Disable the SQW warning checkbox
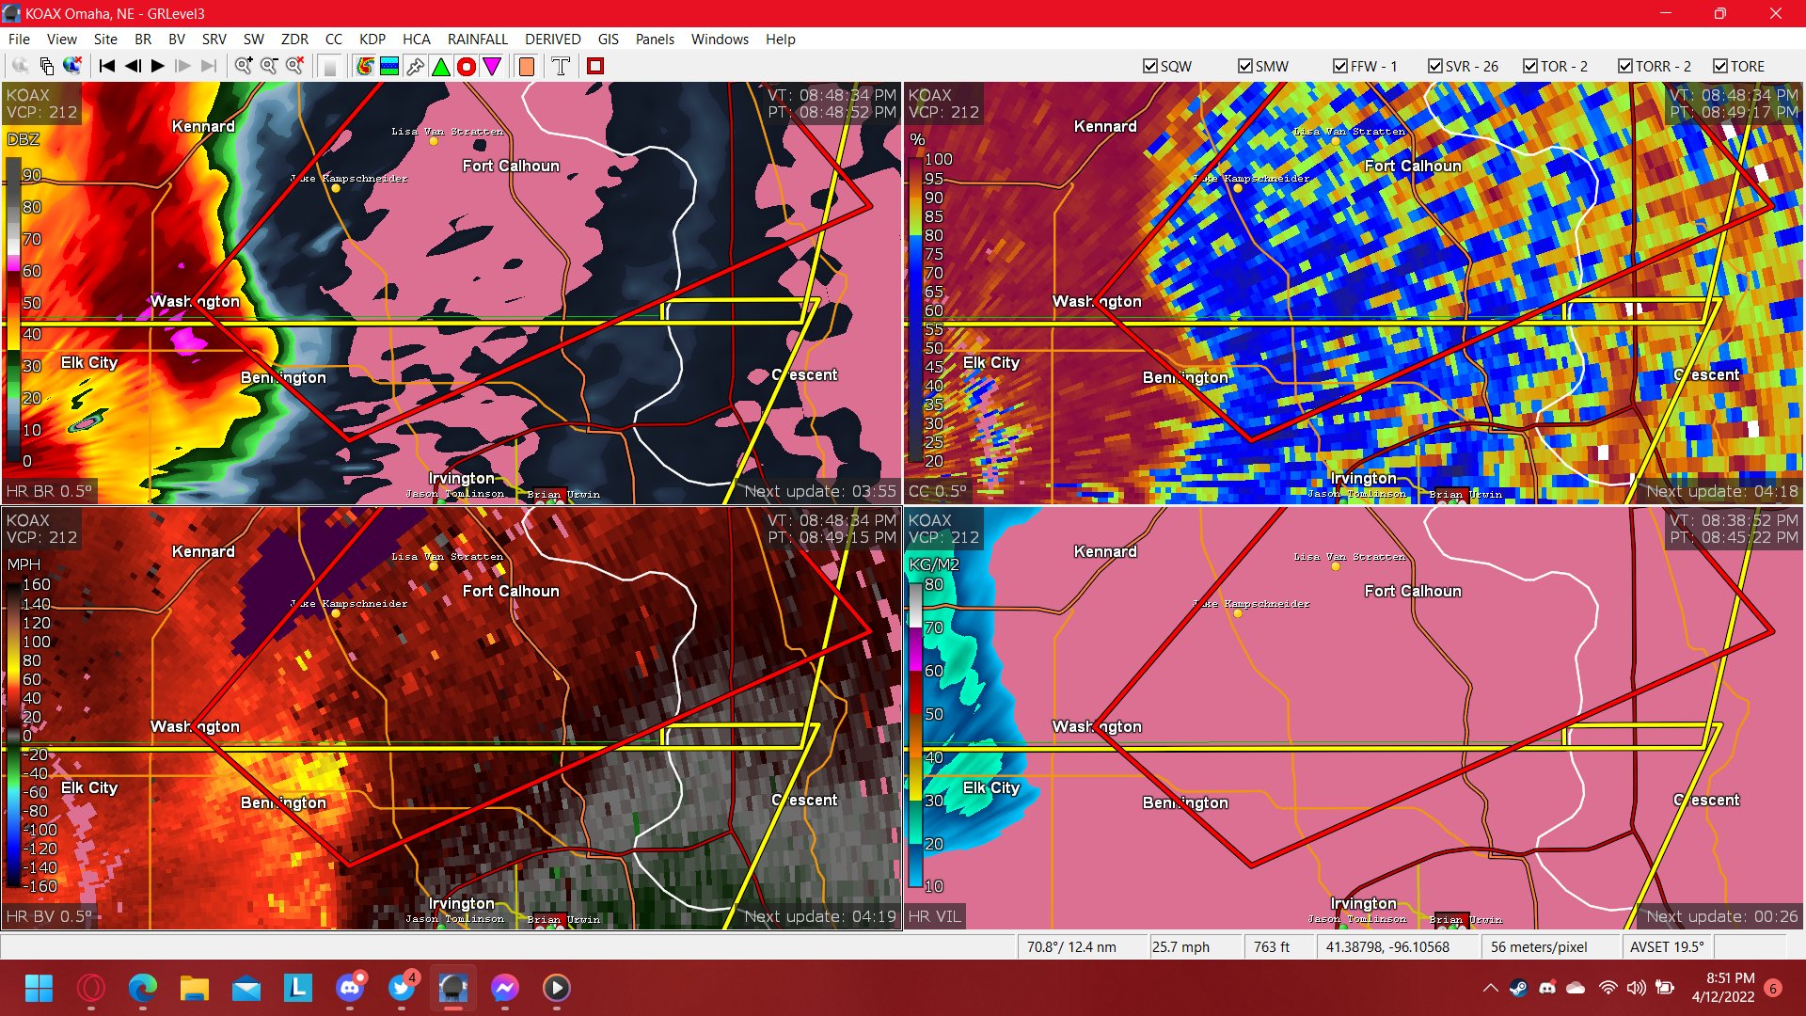 [1149, 66]
